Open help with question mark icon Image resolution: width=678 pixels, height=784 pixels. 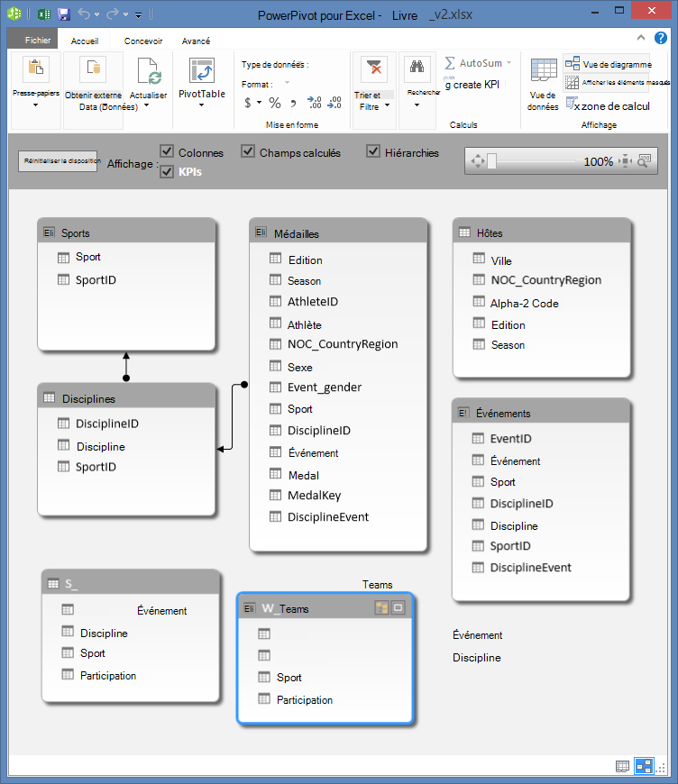click(x=661, y=38)
